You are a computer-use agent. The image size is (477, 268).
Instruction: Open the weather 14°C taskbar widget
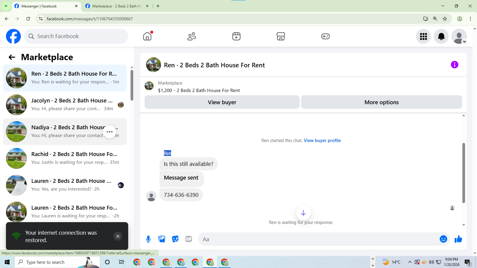[x=391, y=262]
